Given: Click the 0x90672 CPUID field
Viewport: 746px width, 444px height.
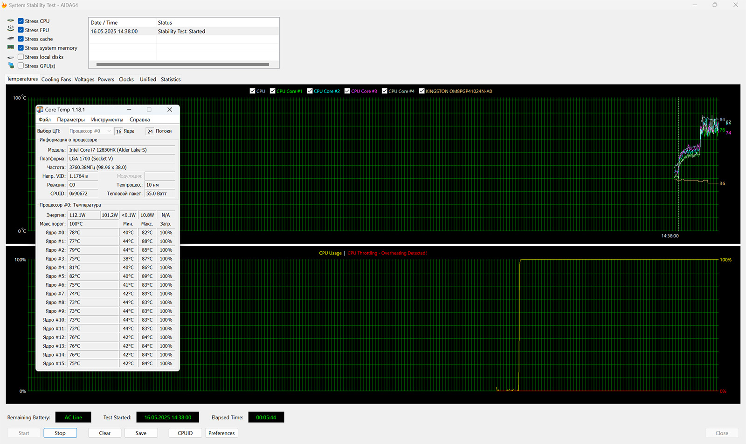Looking at the screenshot, I should (x=83, y=194).
